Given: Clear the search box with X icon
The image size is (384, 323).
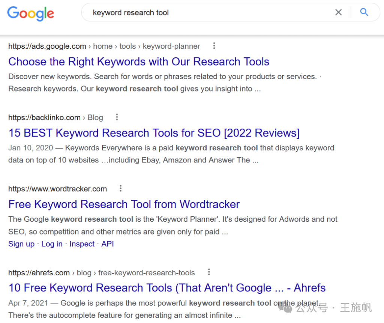Looking at the screenshot, I should 339,12.
